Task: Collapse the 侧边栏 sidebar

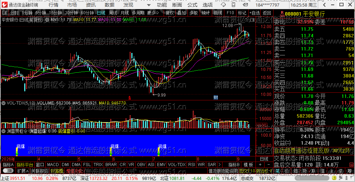Action: tap(265, 171)
